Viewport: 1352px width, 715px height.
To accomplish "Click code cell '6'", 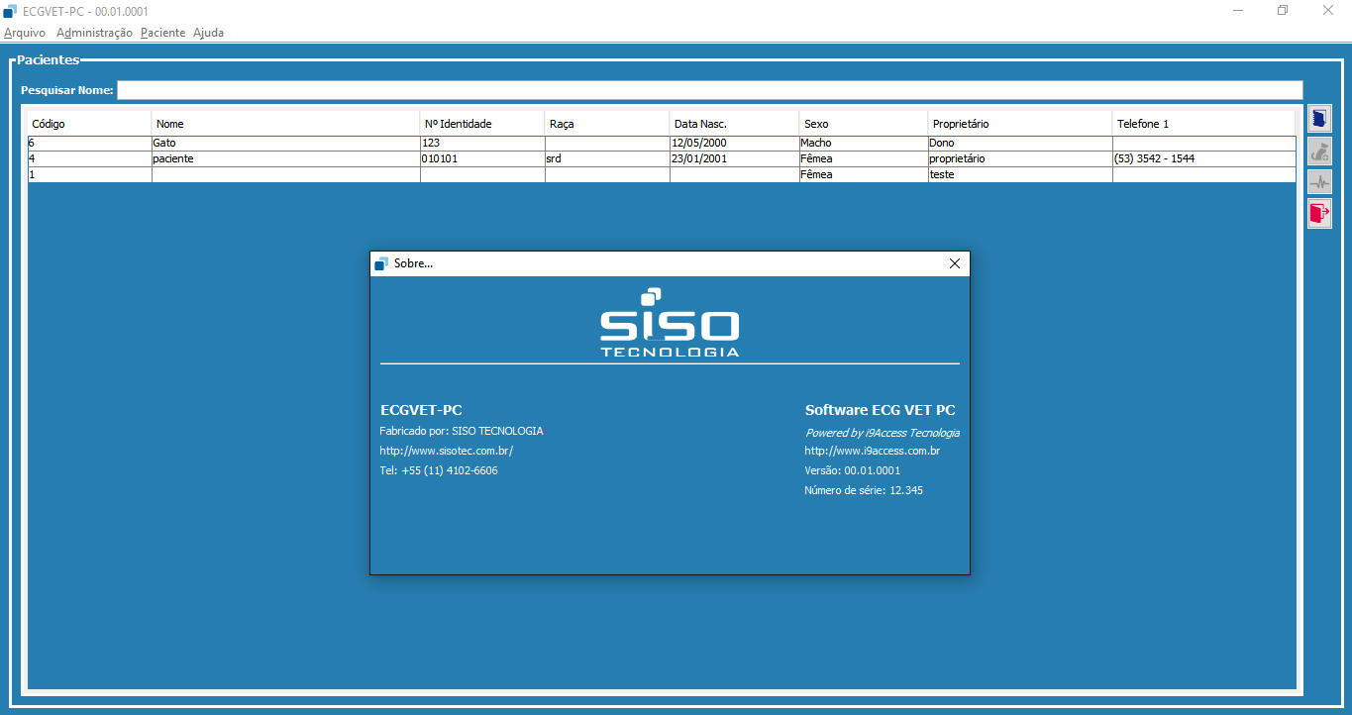I will 89,144.
